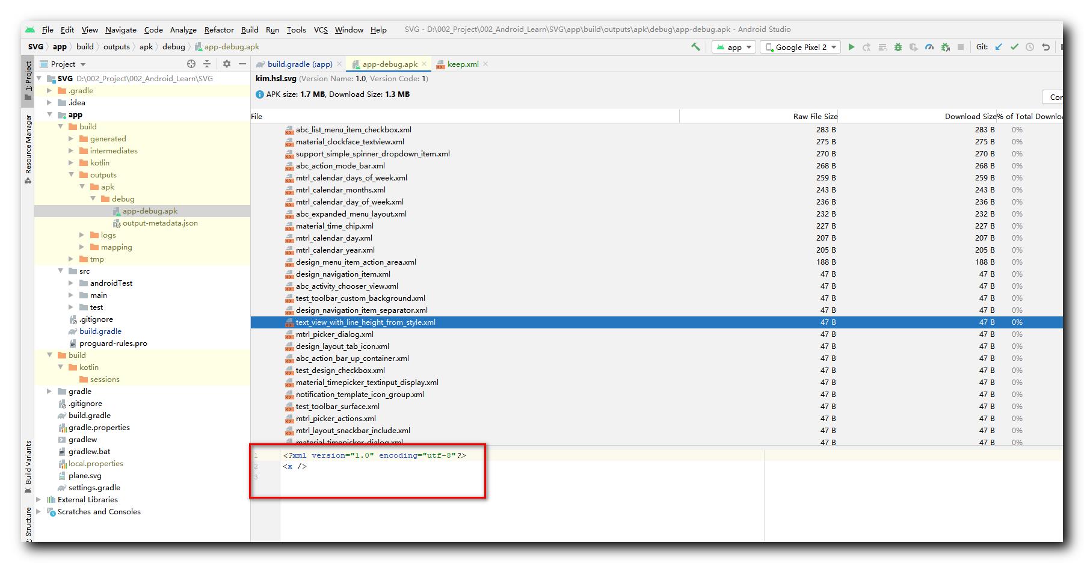Select design_navigation_item.xml row
The image size is (1084, 563).
click(x=657, y=274)
